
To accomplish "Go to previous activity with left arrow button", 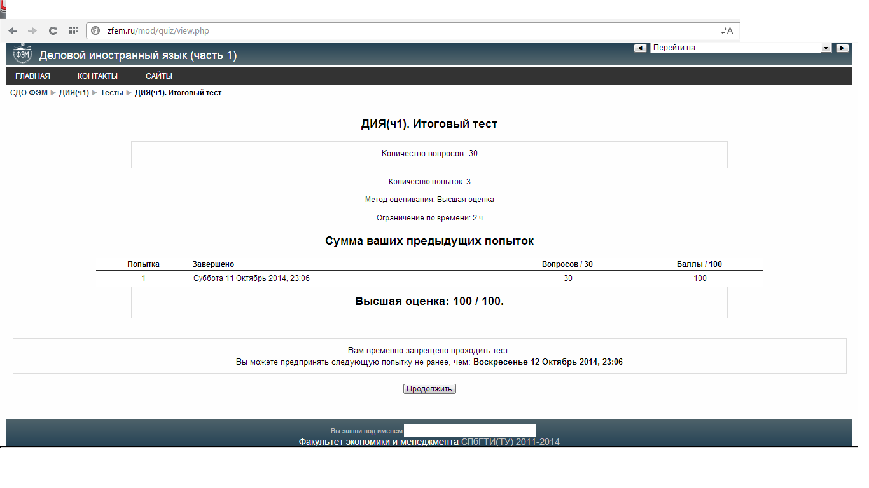I will 641,48.
